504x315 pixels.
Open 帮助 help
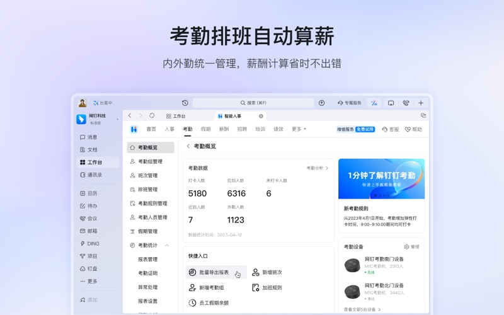click(x=413, y=129)
